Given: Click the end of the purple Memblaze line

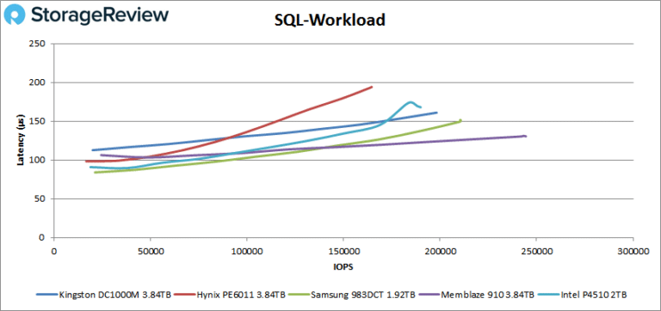Looking at the screenshot, I should [525, 136].
